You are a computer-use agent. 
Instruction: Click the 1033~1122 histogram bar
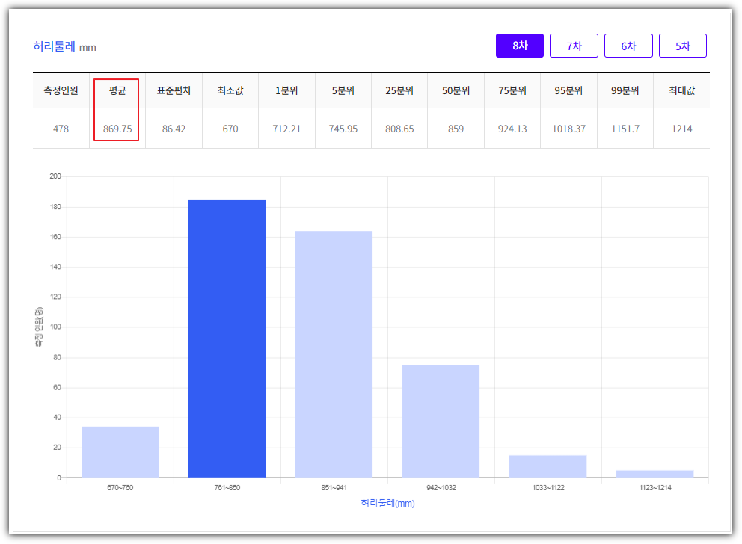pyautogui.click(x=548, y=466)
